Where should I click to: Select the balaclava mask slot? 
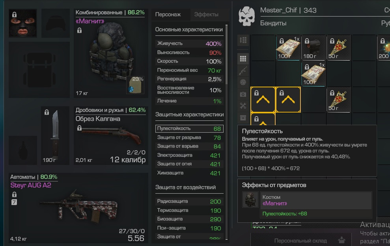[x=23, y=23]
